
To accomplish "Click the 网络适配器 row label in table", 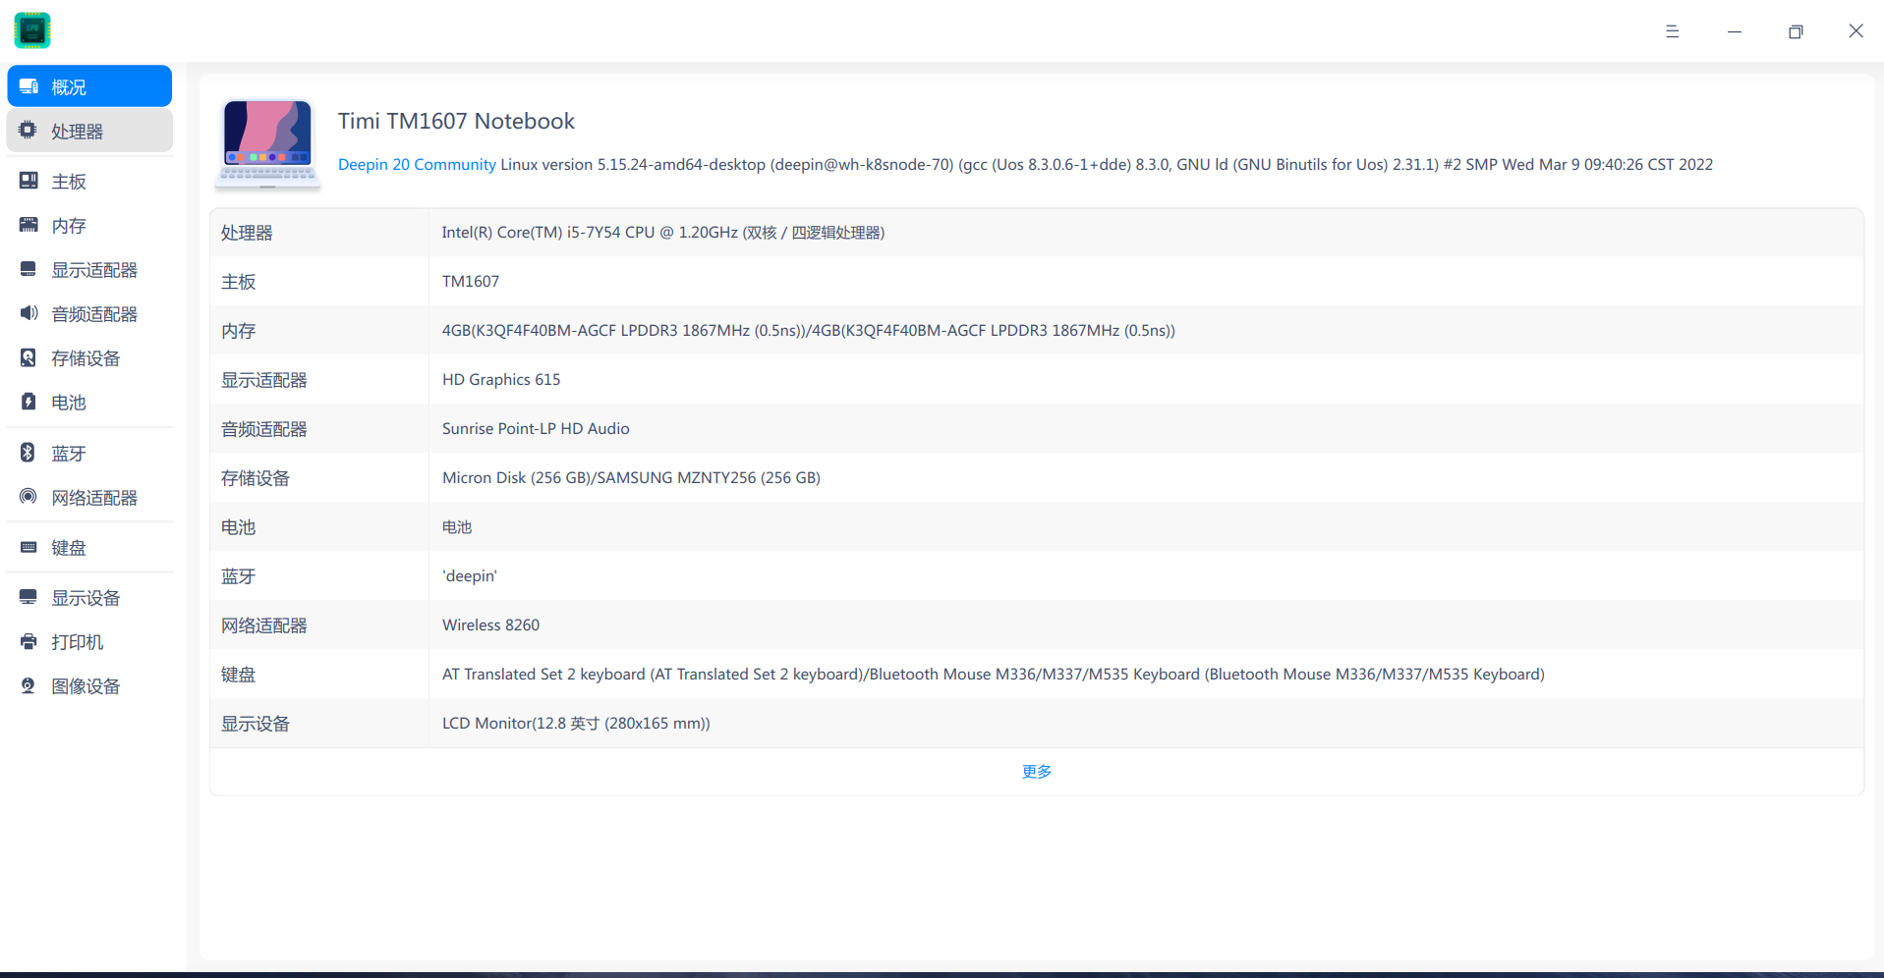I will pyautogui.click(x=264, y=625).
